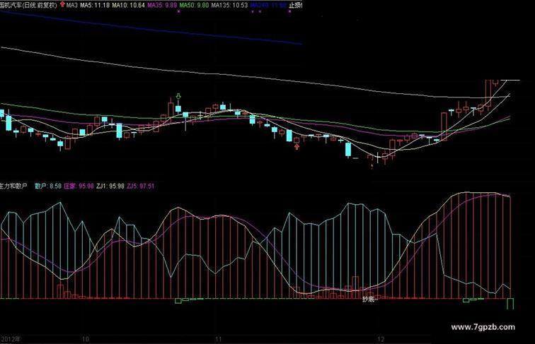Select the MA10: 10.64 indicator label

(x=128, y=5)
